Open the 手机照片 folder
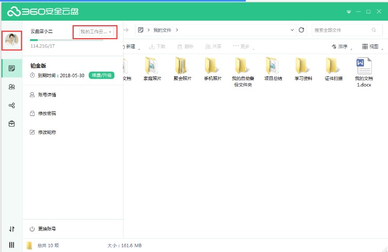The image size is (388, 252). coord(213,69)
